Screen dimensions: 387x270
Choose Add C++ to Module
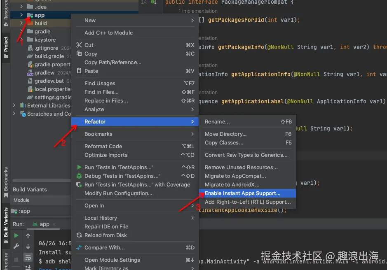135,33
